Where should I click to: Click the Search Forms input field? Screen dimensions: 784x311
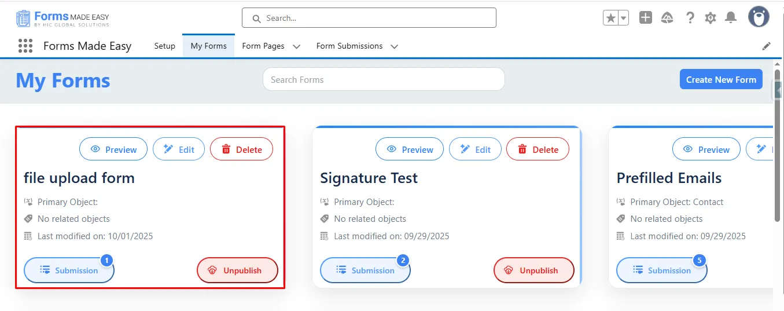pos(384,79)
